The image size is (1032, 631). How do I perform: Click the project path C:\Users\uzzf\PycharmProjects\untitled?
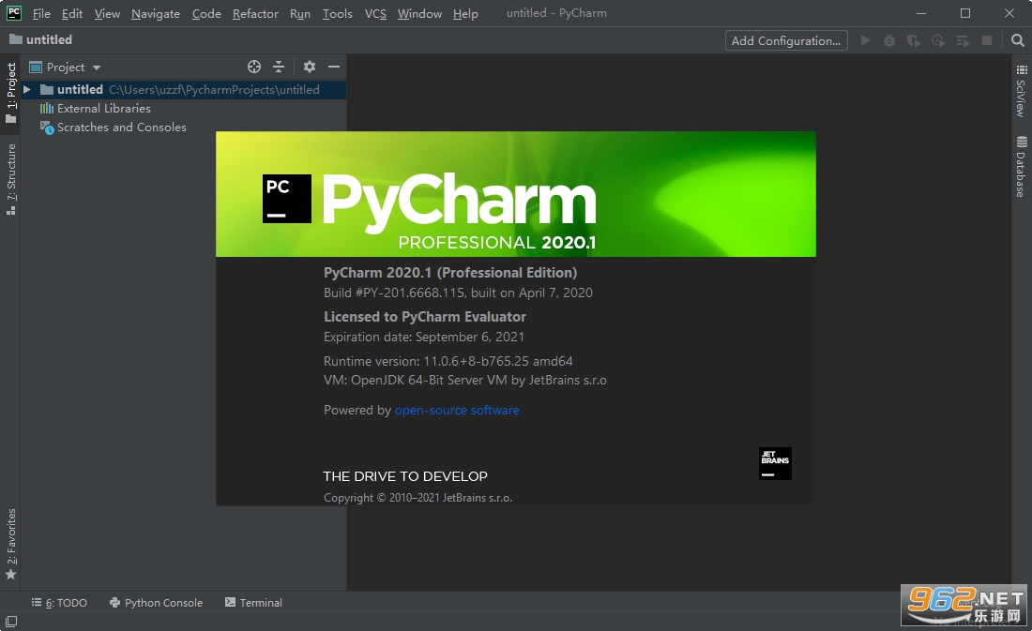[x=214, y=89]
